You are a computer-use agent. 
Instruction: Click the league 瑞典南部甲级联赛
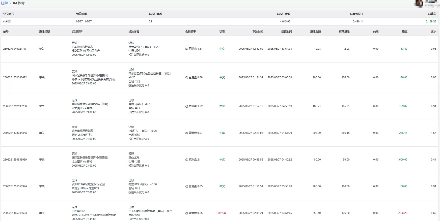click(82, 131)
